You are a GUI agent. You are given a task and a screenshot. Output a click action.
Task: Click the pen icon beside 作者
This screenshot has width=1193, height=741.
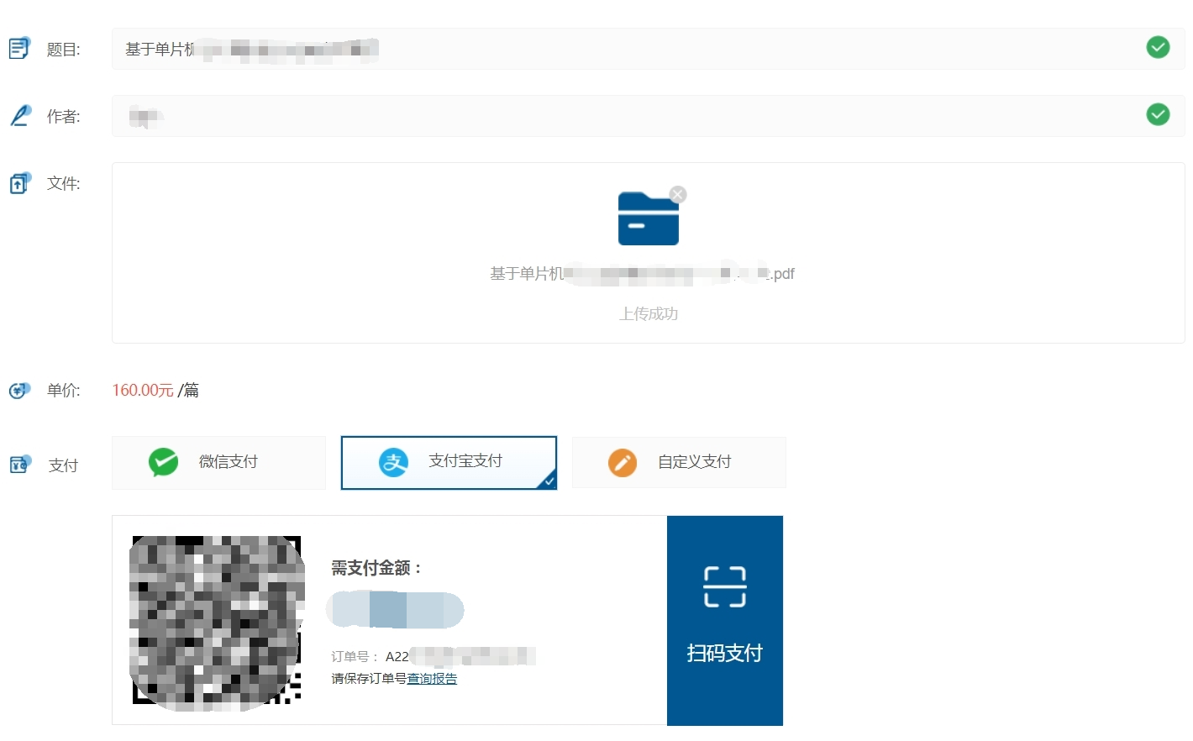[20, 116]
